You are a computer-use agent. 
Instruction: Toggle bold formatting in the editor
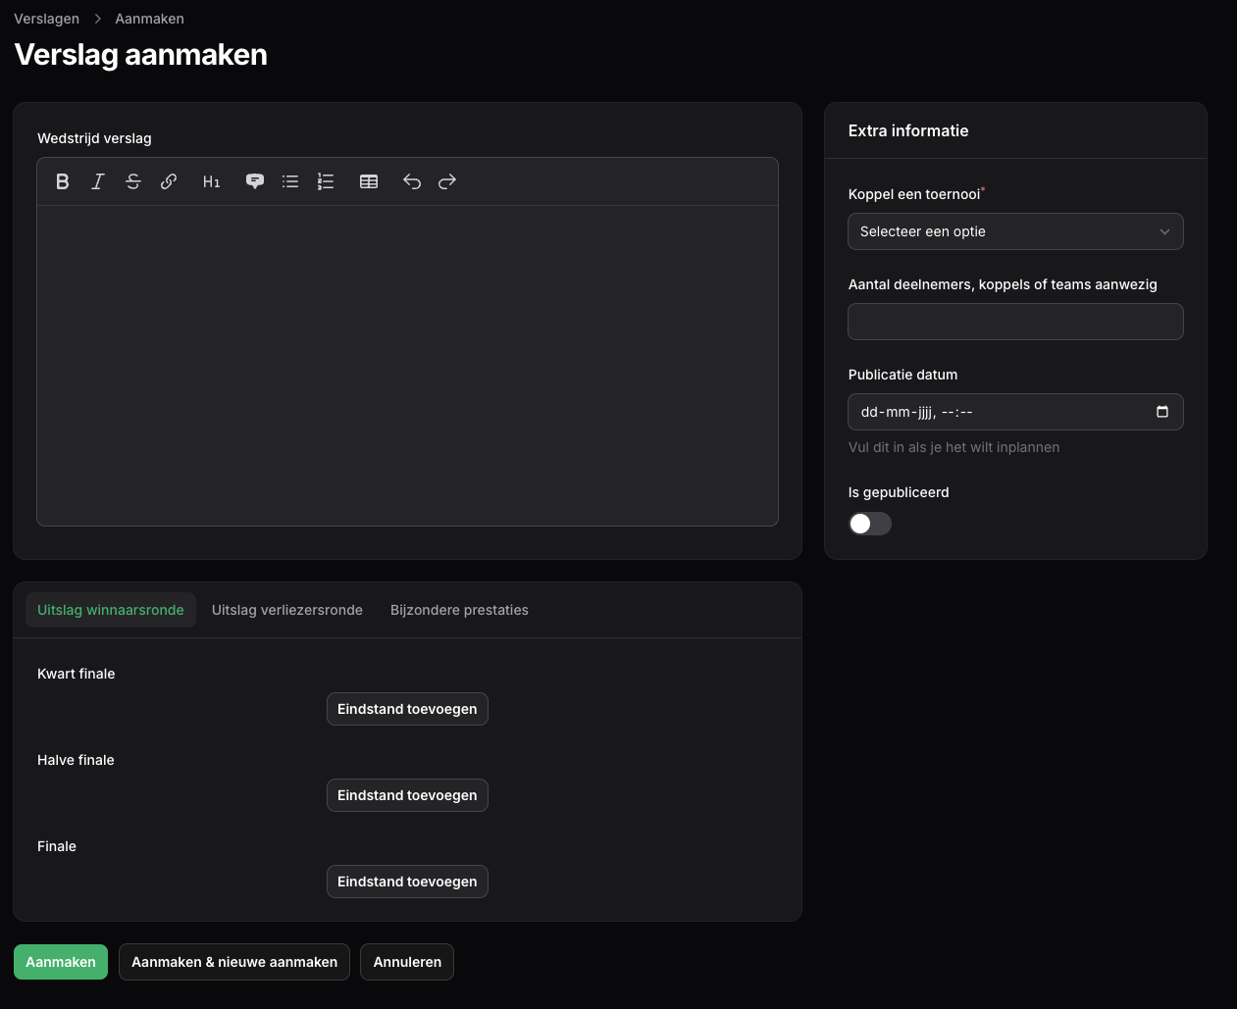pyautogui.click(x=63, y=181)
